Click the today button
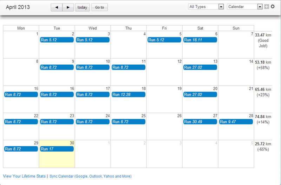The width and height of the screenshot is (281, 185). (83, 7)
